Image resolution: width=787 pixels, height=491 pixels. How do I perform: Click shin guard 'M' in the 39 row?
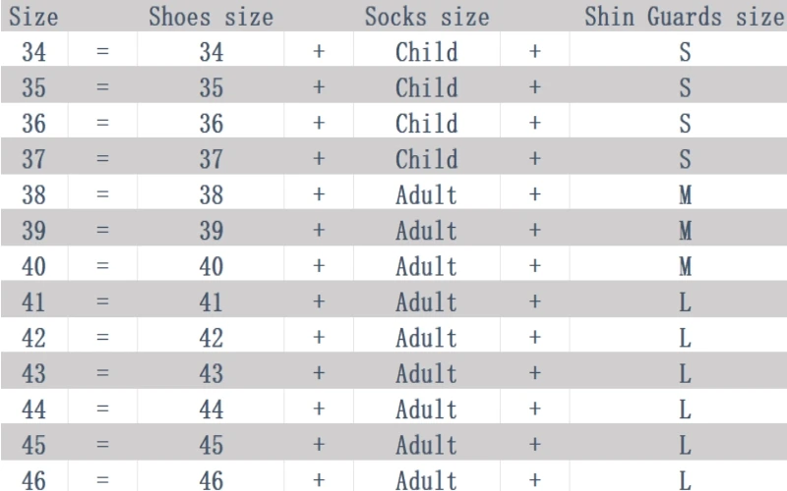(x=685, y=231)
